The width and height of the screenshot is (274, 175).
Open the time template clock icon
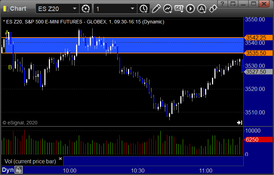(144, 9)
